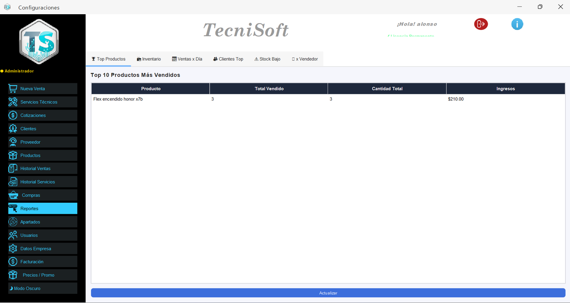This screenshot has width=570, height=303.
Task: Click the Apartados icon
Action: [13, 222]
